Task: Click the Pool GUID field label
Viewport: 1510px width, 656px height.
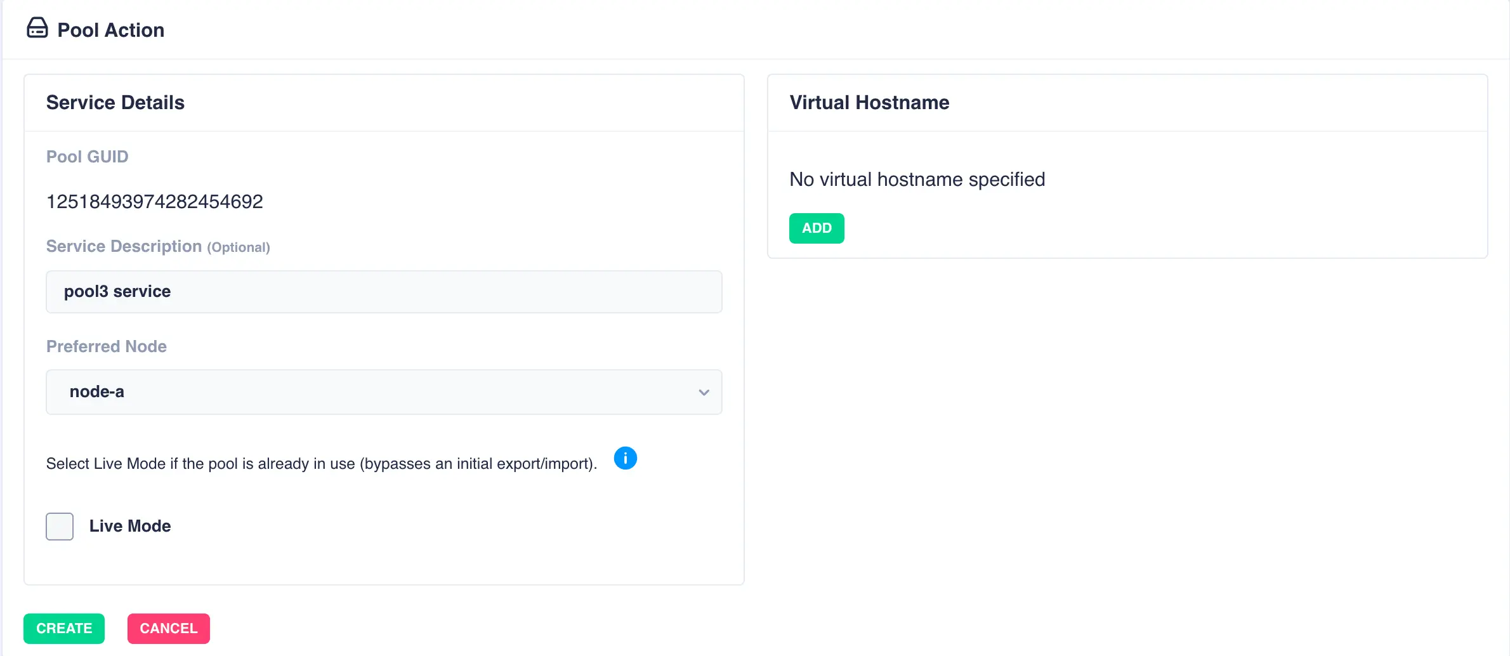Action: 87,157
